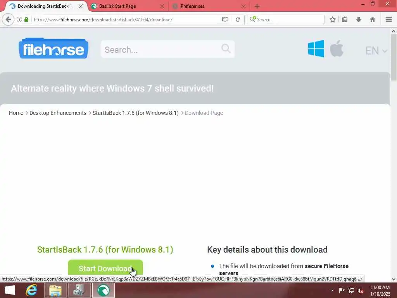Close the Downloading StartIsBack tab

pos(81,6)
